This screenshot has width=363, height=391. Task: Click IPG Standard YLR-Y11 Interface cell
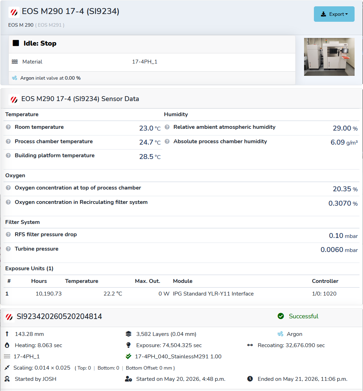click(x=213, y=294)
